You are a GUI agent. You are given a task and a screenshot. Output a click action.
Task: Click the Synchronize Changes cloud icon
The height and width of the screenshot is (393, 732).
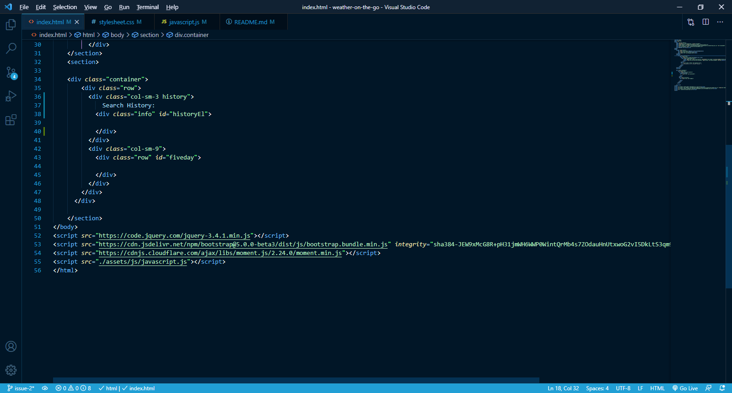(x=45, y=388)
